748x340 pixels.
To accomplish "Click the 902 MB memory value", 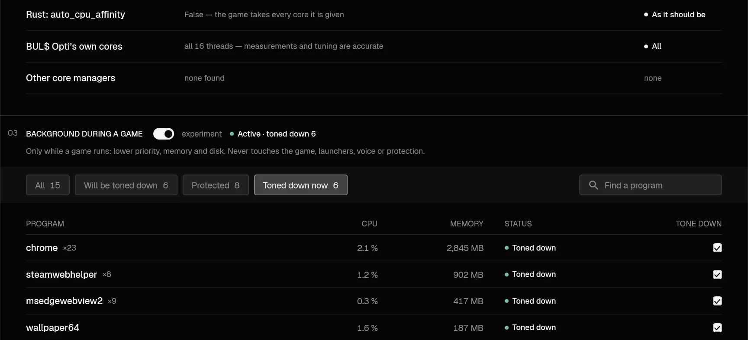I will (468, 275).
